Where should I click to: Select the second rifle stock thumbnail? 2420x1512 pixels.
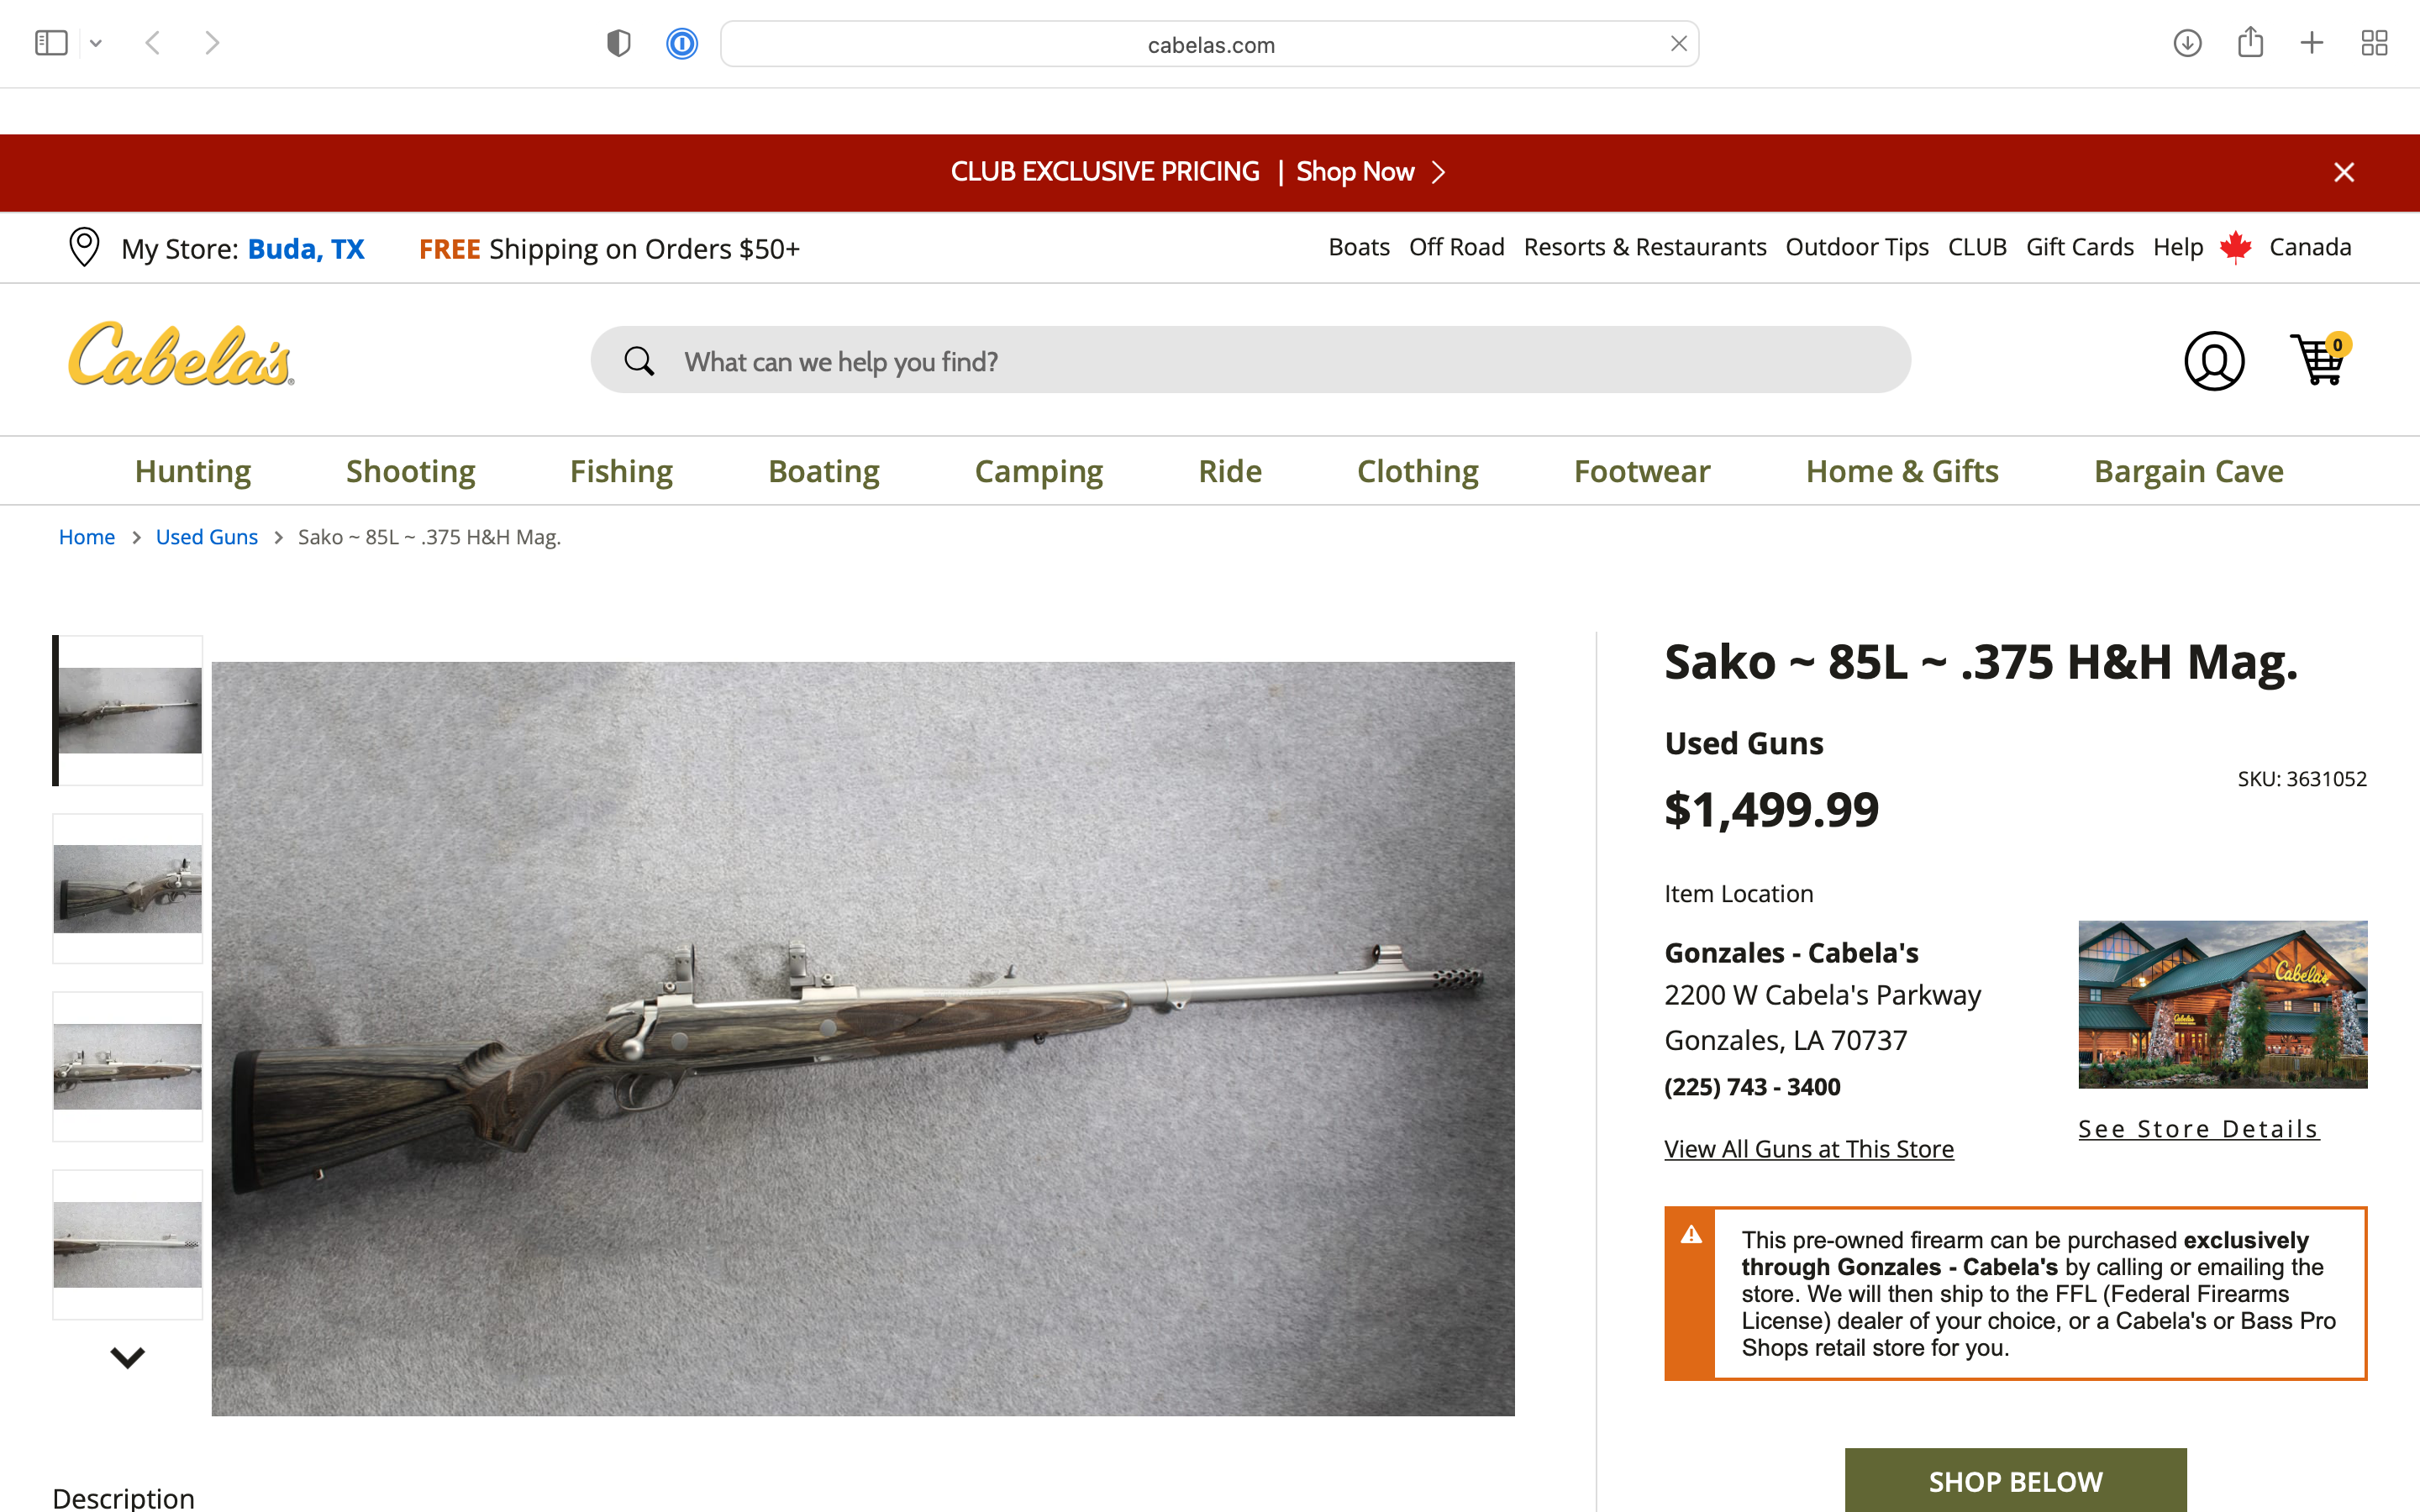coord(127,888)
